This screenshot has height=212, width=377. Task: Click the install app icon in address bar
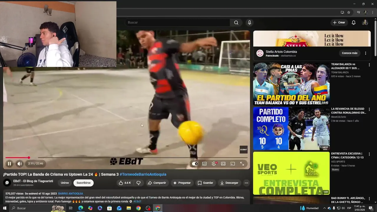[342, 12]
